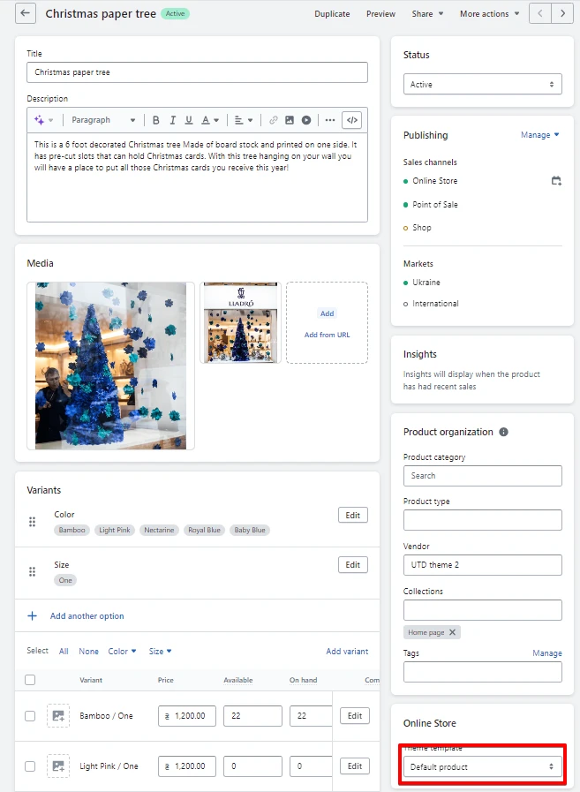Viewport: 580px width, 792px height.
Task: Focus the Title input field
Action: [197, 72]
